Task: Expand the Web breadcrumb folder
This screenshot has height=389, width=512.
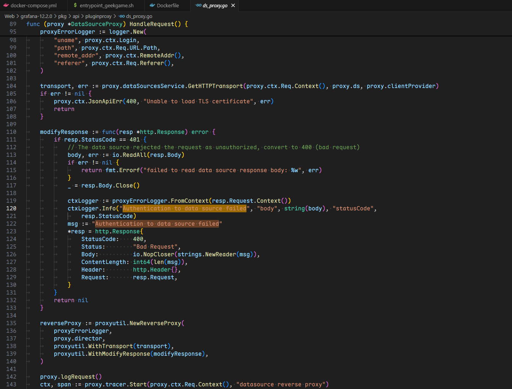Action: click(9, 16)
